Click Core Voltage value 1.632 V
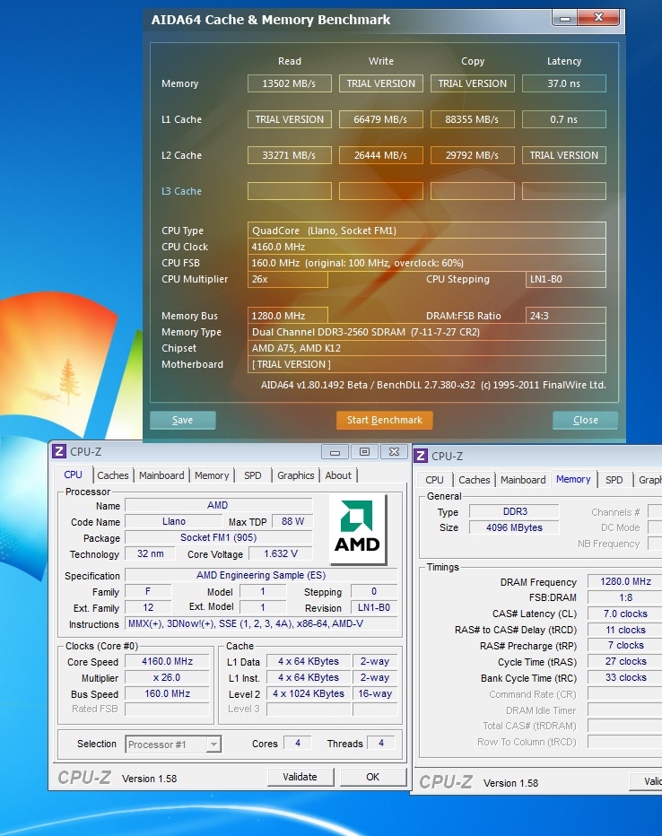 [x=281, y=554]
